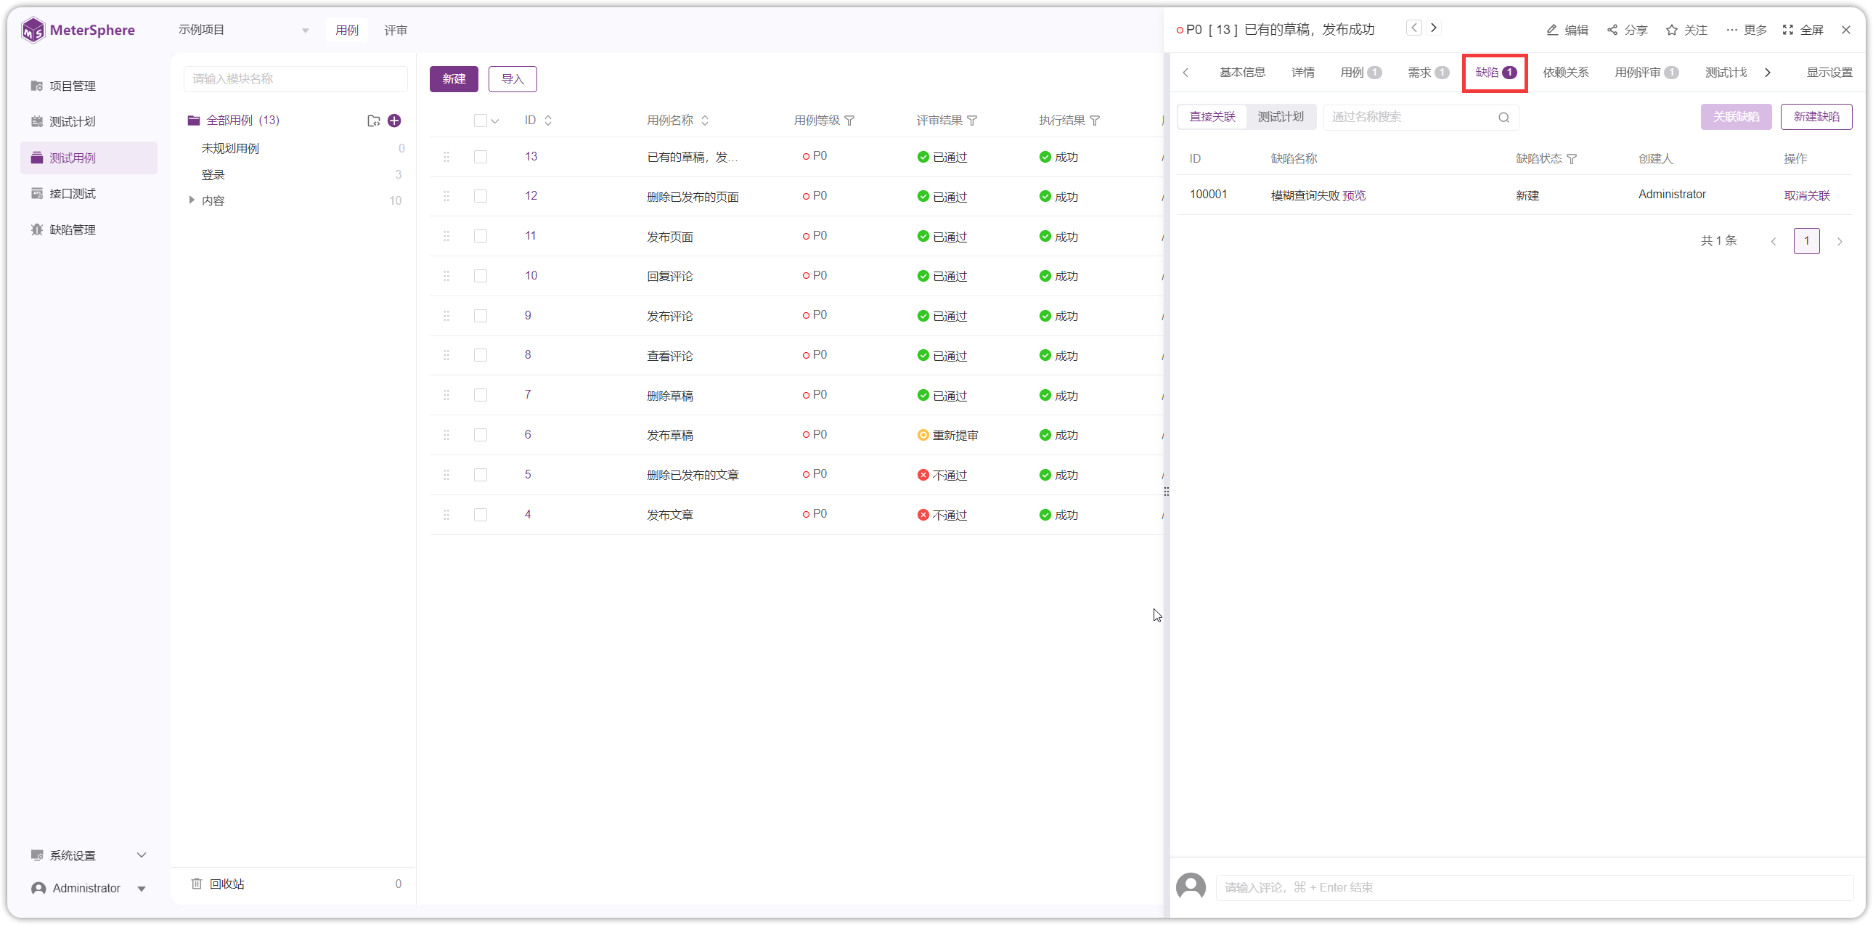The width and height of the screenshot is (1873, 925).
Task: Select checkbox for case 12
Action: pos(481,196)
